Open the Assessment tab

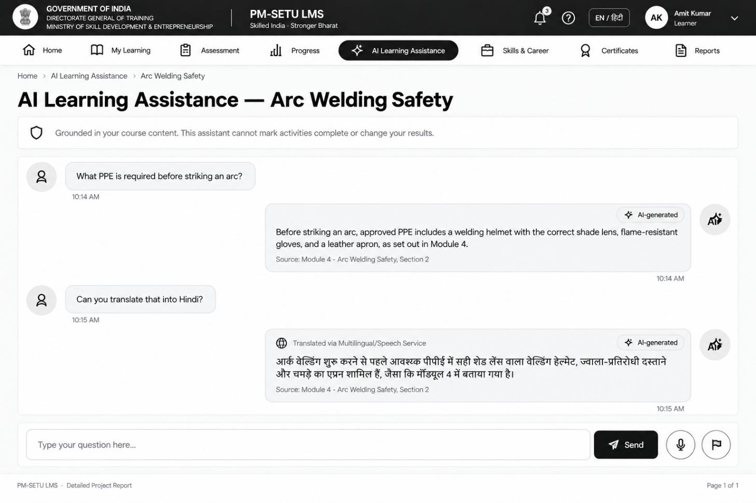[x=210, y=50]
